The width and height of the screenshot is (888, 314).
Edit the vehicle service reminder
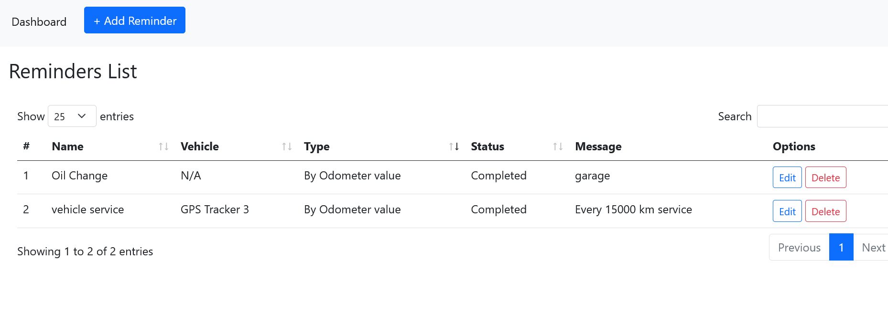(787, 211)
